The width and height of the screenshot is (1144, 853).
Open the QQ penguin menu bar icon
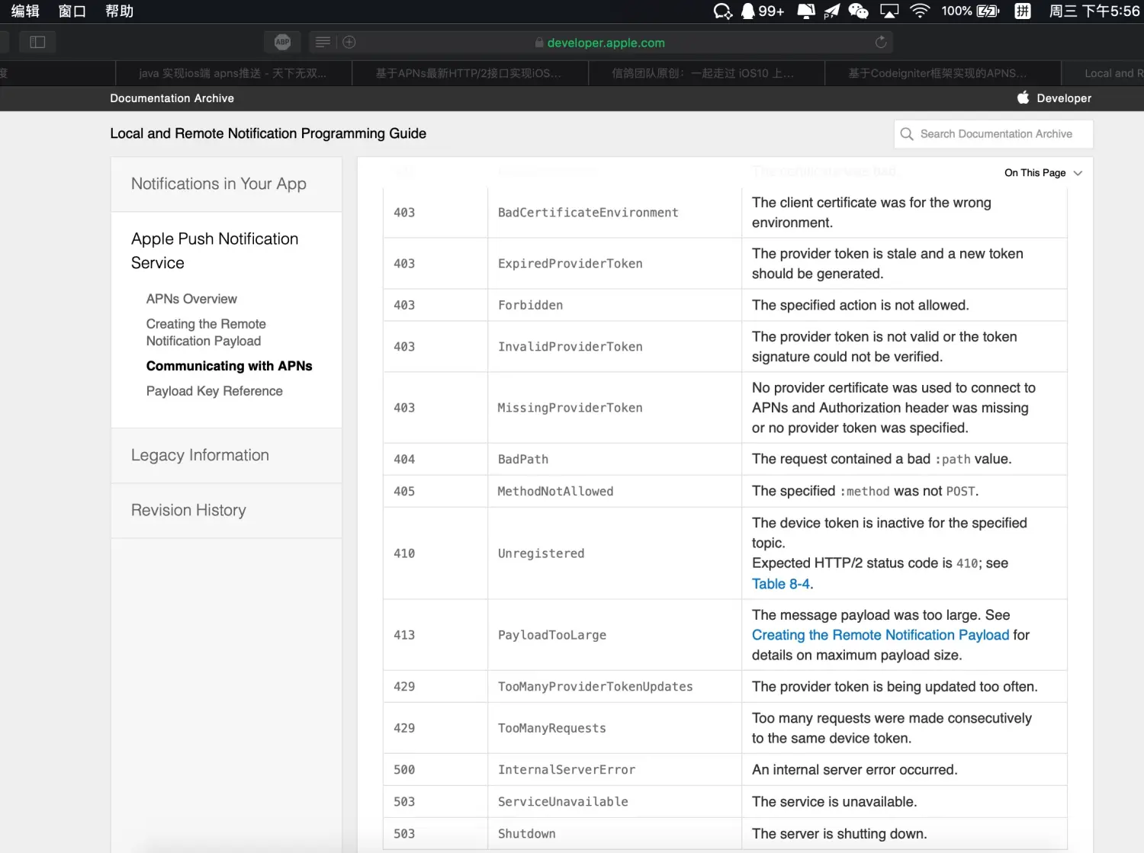748,11
